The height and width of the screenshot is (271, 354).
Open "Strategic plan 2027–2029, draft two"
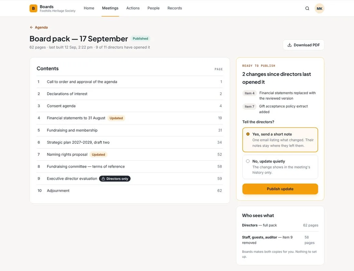click(x=130, y=142)
